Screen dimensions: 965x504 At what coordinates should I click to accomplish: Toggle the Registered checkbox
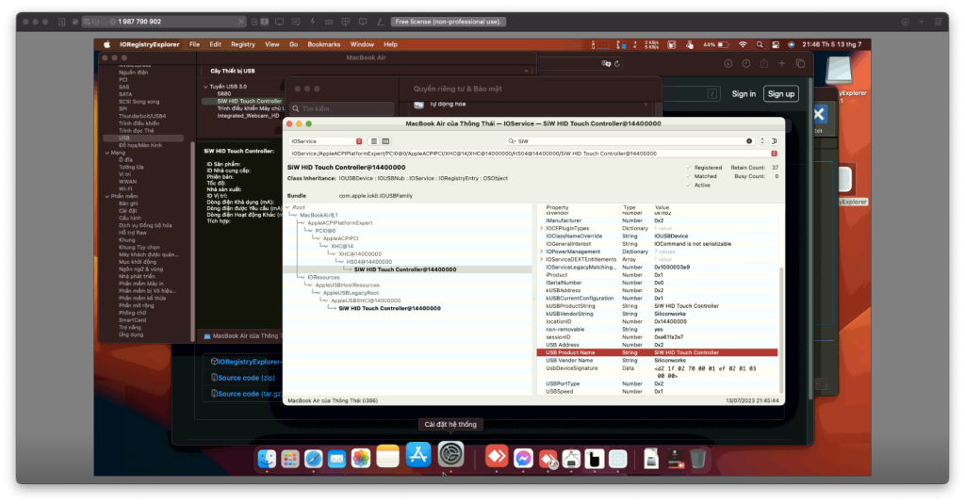click(x=688, y=168)
